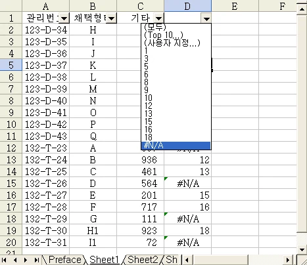Click the horizontal scrollbar left arrow
This screenshot has height=265, width=307.
pos(187,260)
